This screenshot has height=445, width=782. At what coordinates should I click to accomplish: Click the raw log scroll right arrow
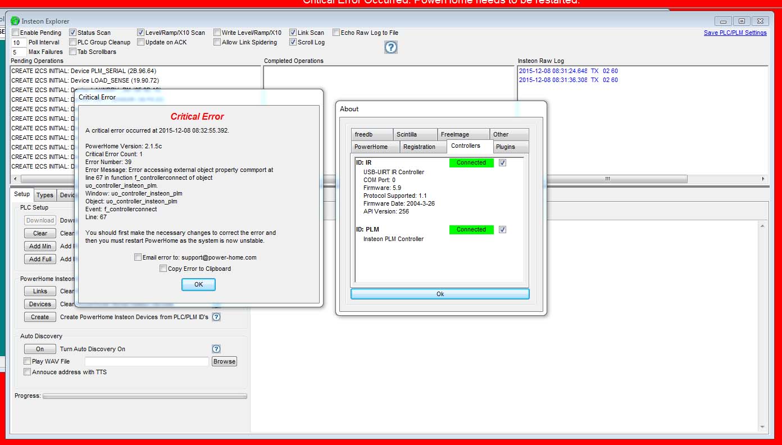coord(763,179)
